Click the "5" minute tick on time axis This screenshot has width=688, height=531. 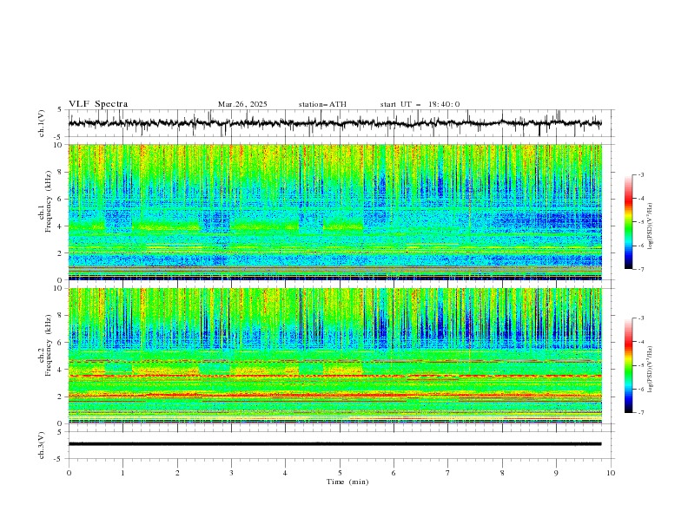tap(340, 473)
